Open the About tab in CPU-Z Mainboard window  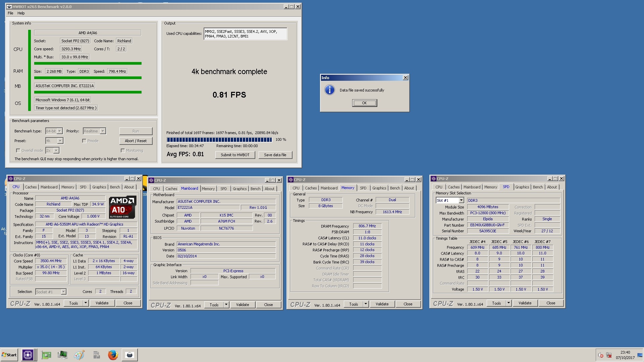[x=269, y=189]
